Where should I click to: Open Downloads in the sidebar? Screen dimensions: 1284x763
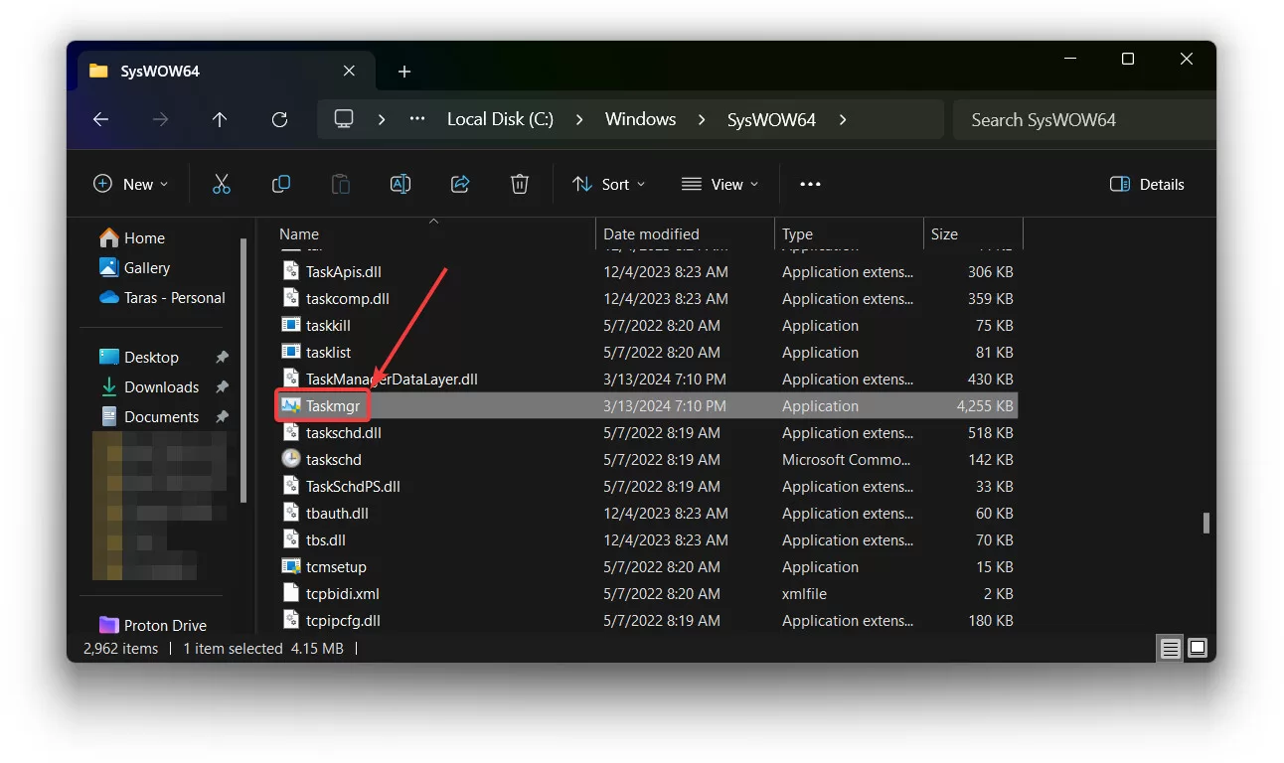161,387
